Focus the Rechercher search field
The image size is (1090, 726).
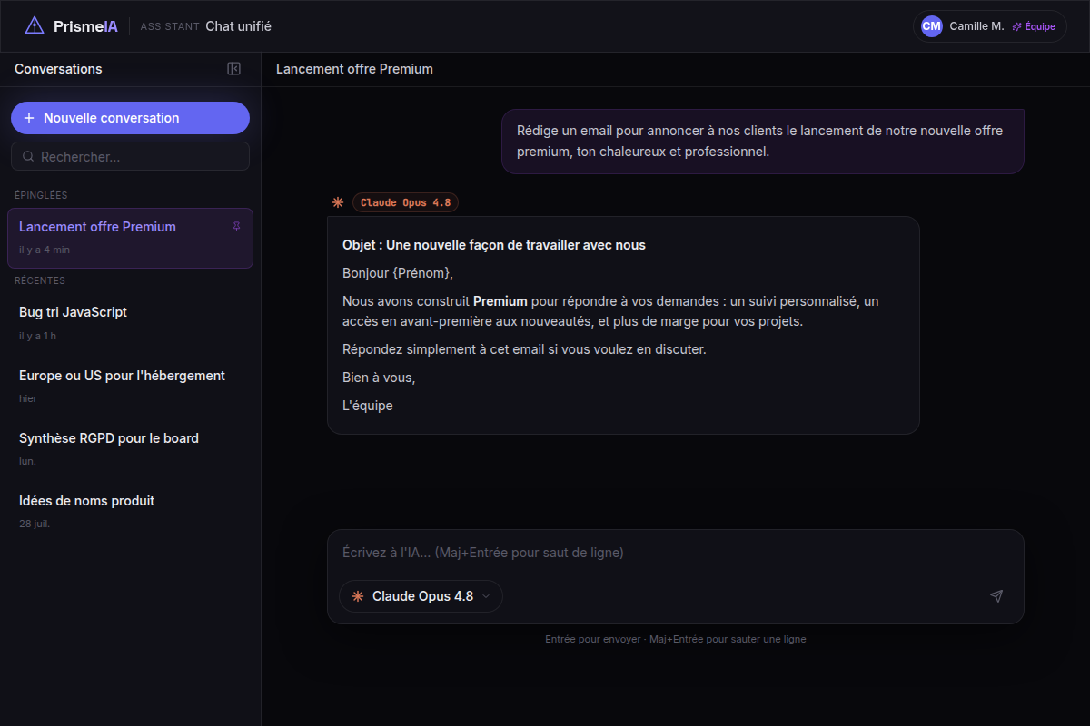(x=130, y=156)
